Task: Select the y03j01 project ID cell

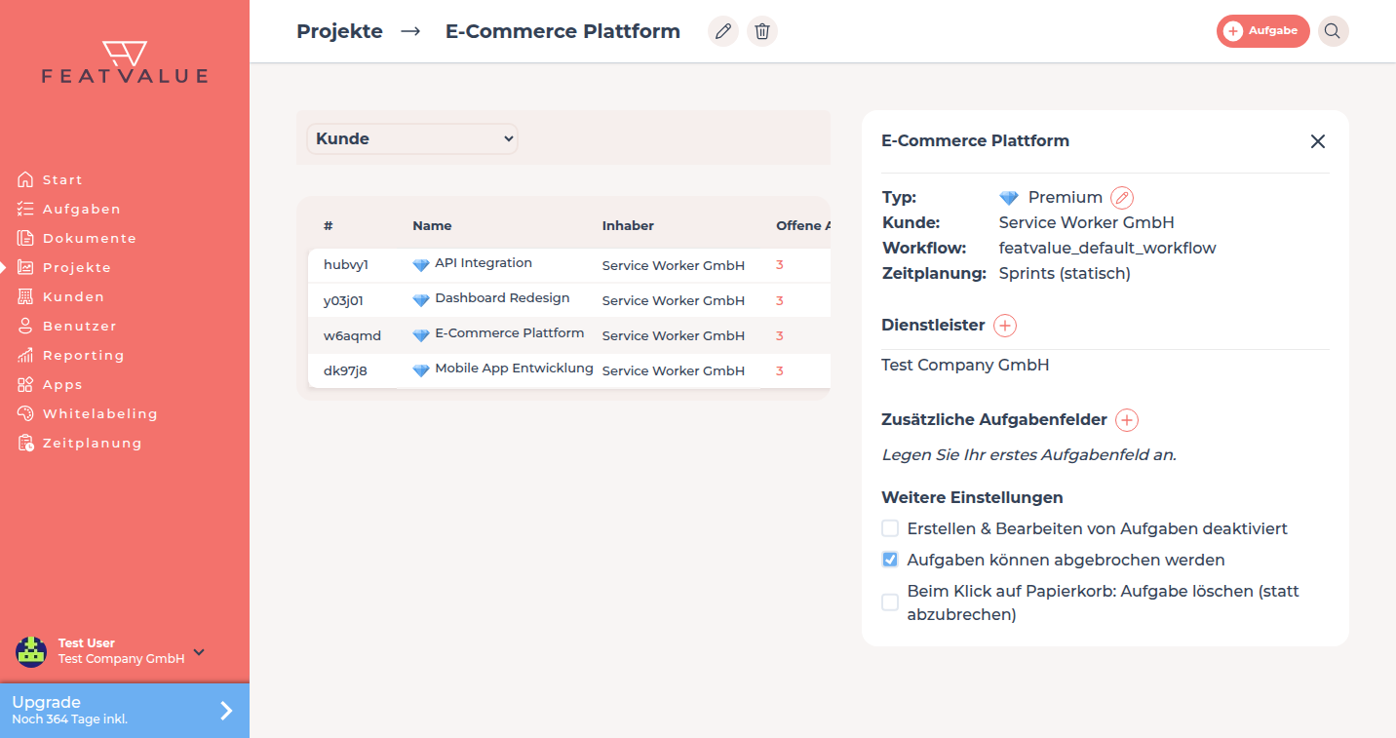Action: 343,300
